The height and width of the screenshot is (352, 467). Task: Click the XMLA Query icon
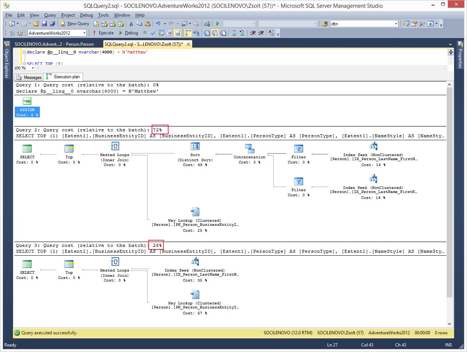(x=121, y=24)
